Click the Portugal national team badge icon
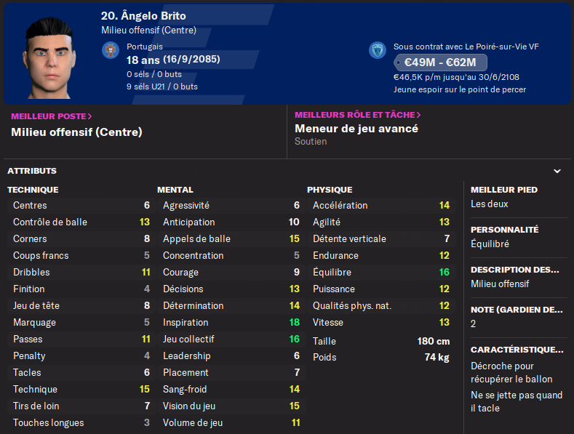Viewport: 574px width, 434px height. (111, 51)
